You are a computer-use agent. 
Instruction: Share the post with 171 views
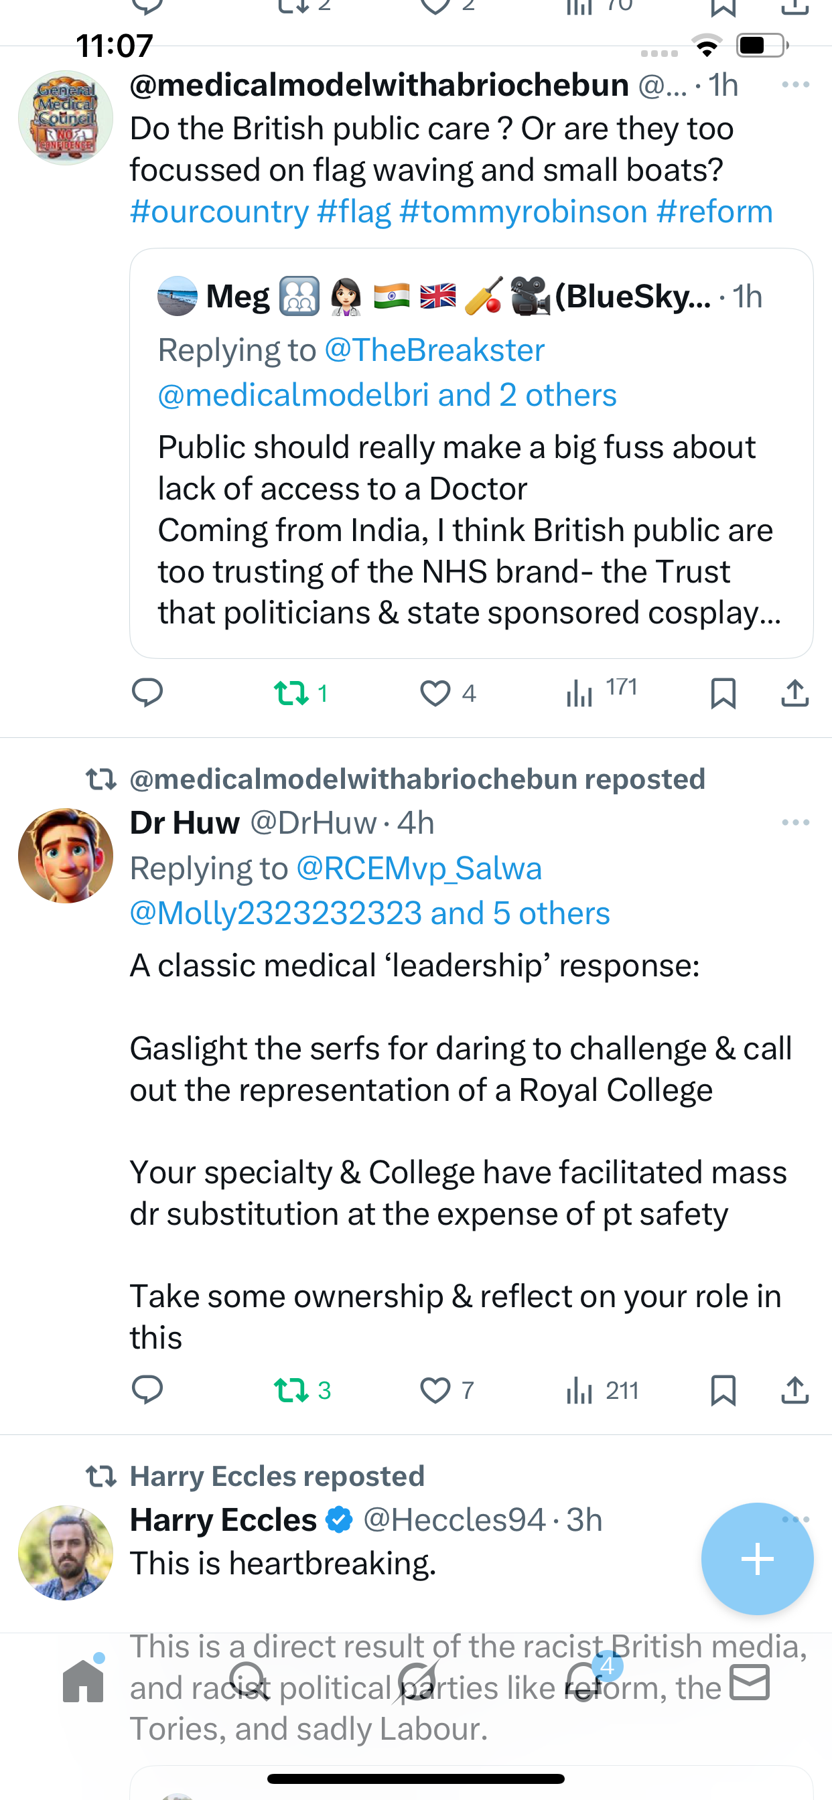click(795, 693)
